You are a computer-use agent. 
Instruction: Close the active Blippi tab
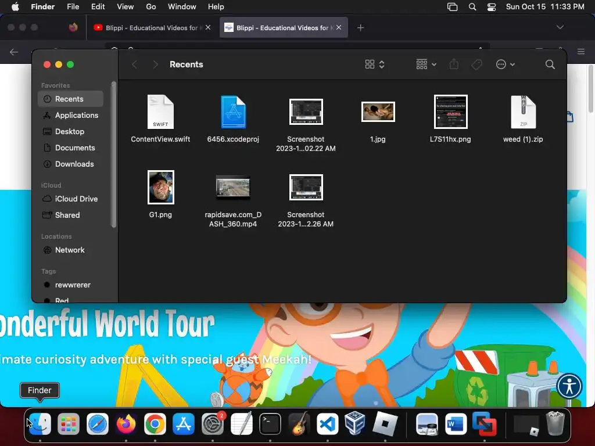(x=339, y=27)
